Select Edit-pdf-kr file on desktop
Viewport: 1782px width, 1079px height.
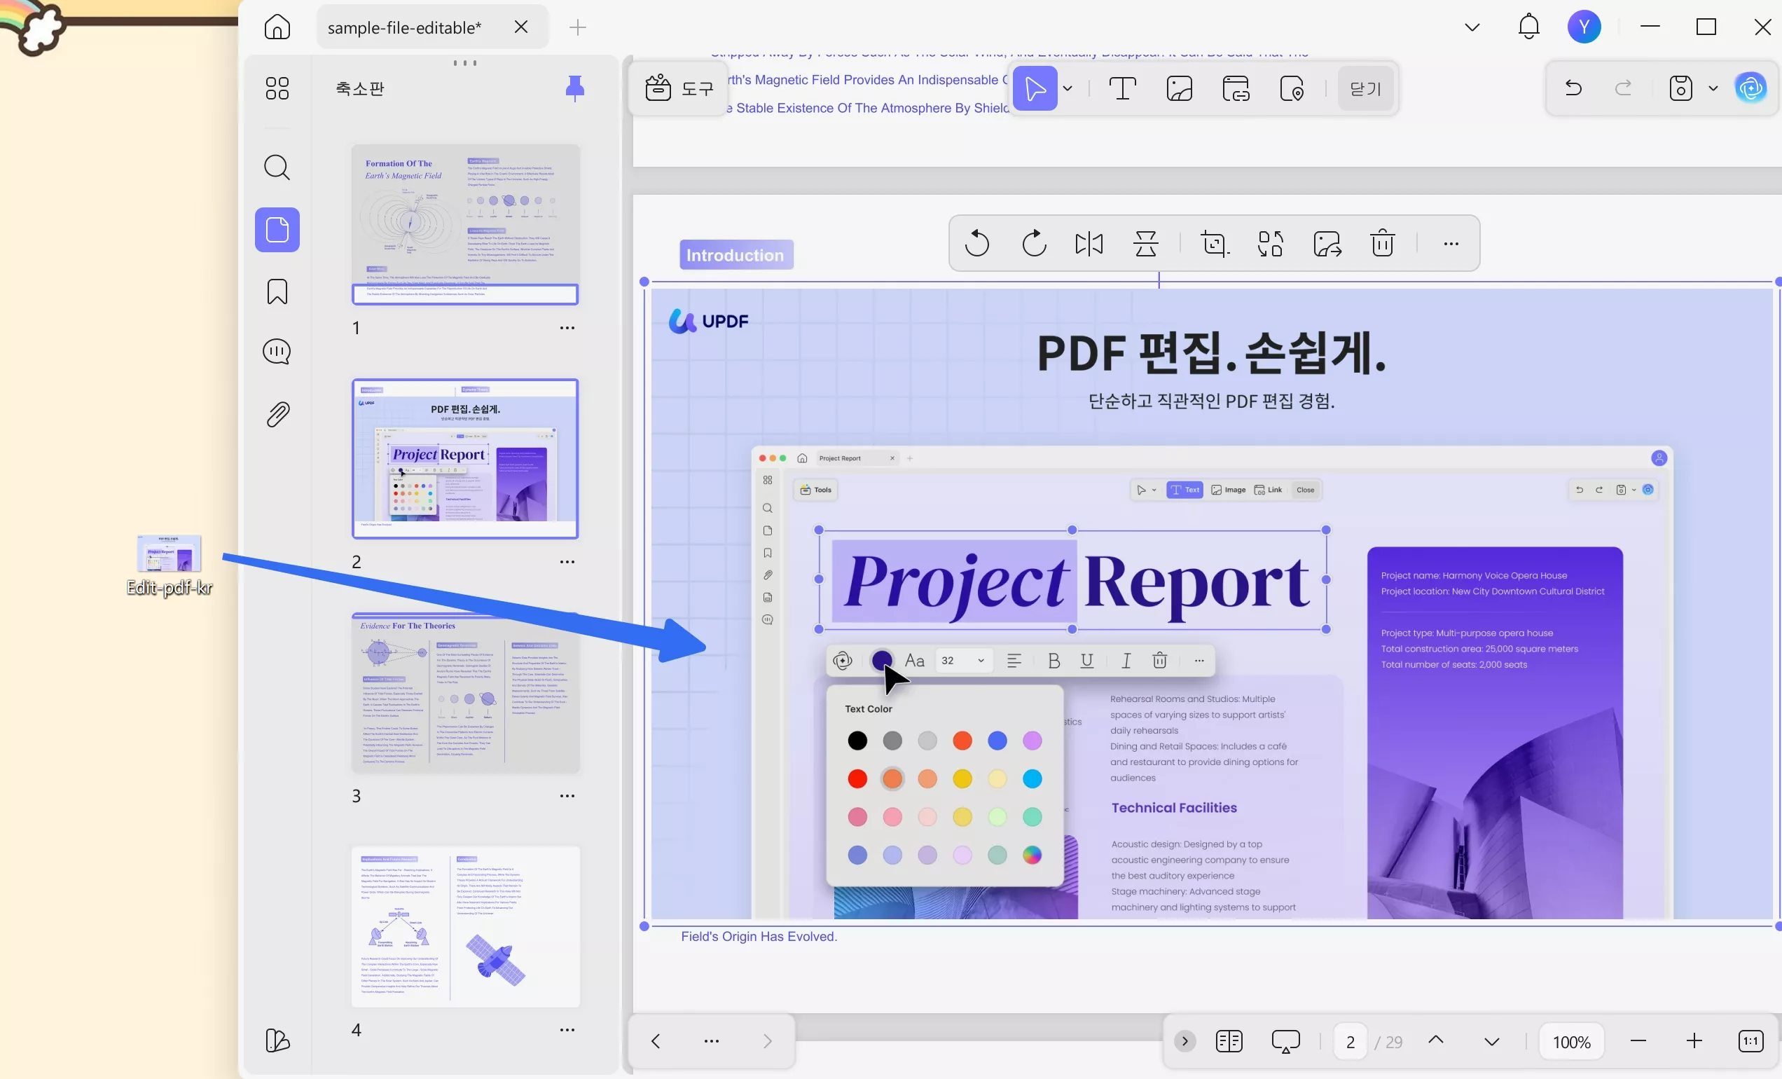tap(170, 566)
